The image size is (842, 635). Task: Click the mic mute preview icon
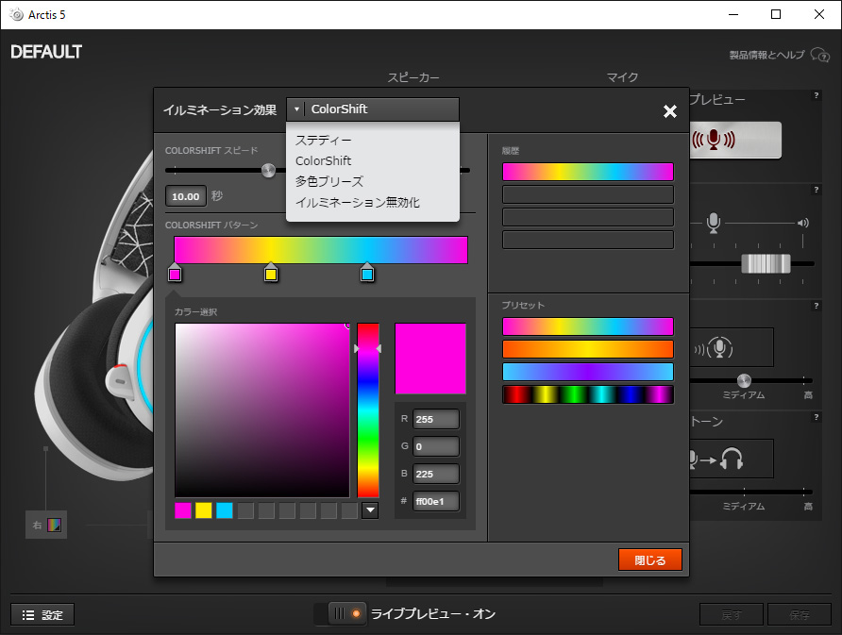pyautogui.click(x=714, y=141)
